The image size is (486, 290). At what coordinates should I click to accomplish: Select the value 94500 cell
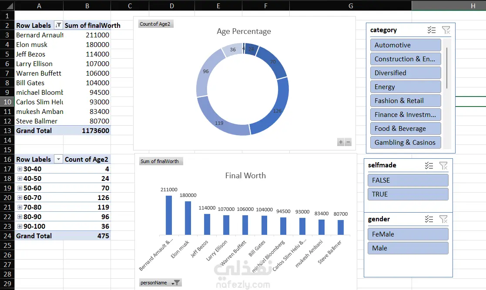click(87, 93)
